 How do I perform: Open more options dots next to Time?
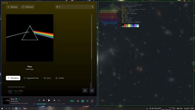coord(19,99)
